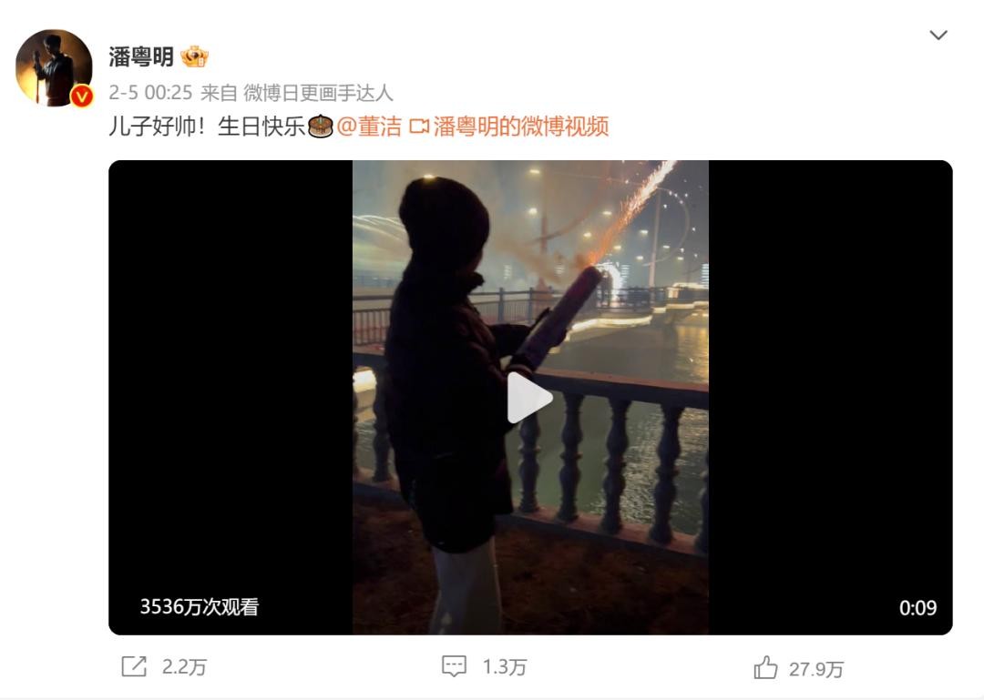The height and width of the screenshot is (700, 984).
Task: Click the 0:09 video duration label
Action: [917, 608]
